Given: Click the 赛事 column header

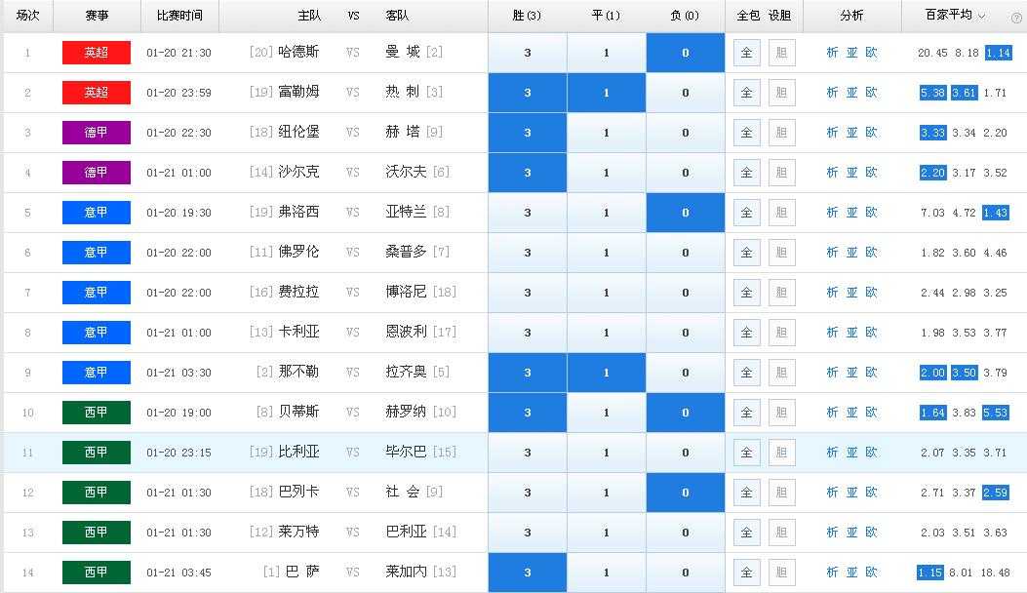Looking at the screenshot, I should pyautogui.click(x=97, y=15).
